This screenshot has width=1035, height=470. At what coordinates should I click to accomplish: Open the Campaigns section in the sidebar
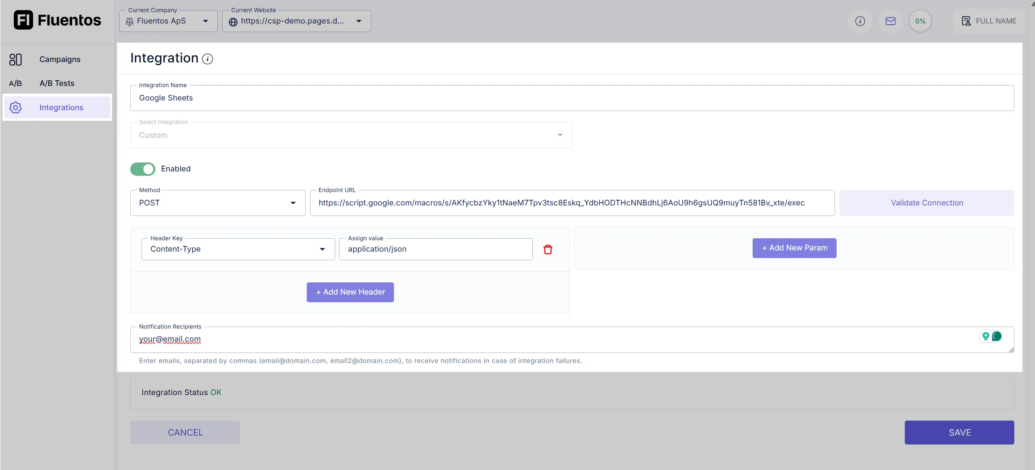[60, 59]
